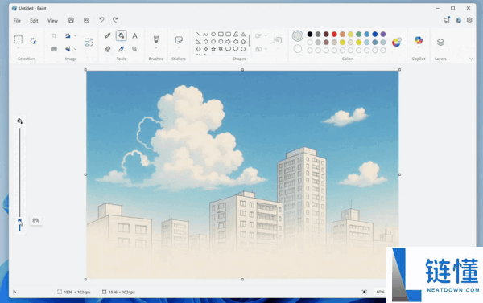The width and height of the screenshot is (483, 303).
Task: Select the Text tool
Action: pyautogui.click(x=134, y=35)
